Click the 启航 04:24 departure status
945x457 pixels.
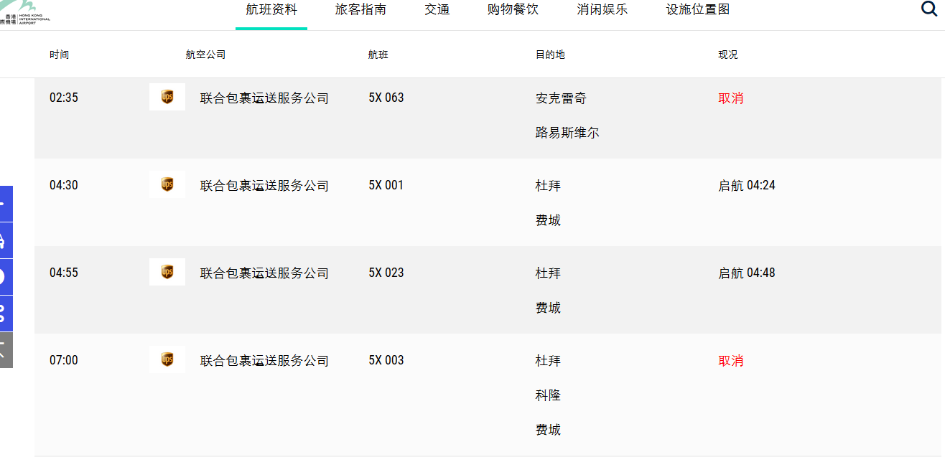[x=746, y=184]
